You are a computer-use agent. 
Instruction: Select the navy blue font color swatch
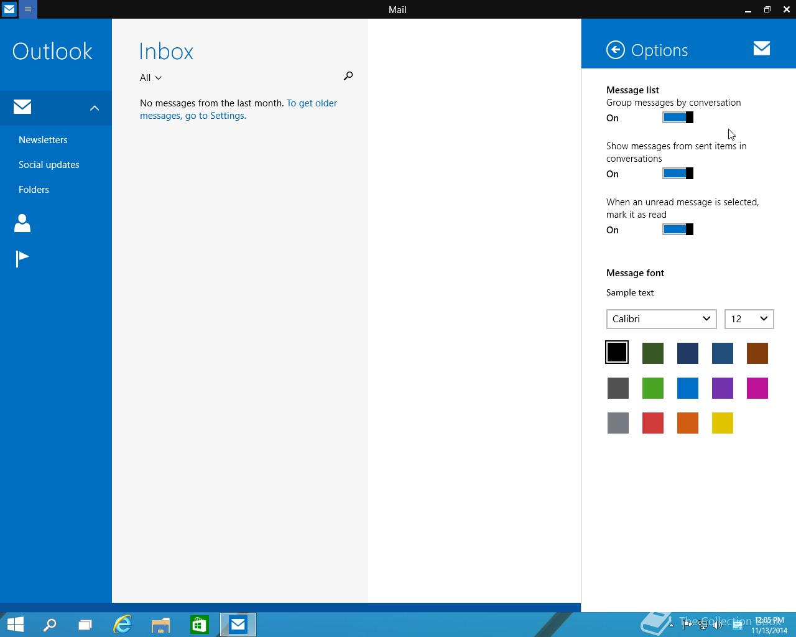coord(688,353)
